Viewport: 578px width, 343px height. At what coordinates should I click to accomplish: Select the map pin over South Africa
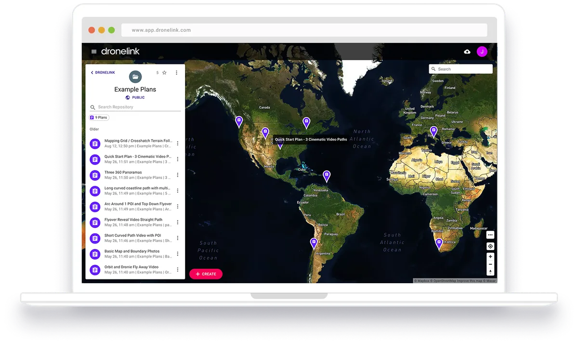(x=439, y=243)
